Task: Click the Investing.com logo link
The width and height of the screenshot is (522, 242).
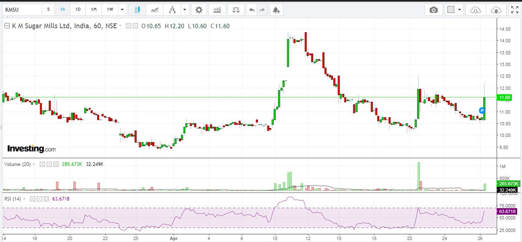Action: point(31,149)
